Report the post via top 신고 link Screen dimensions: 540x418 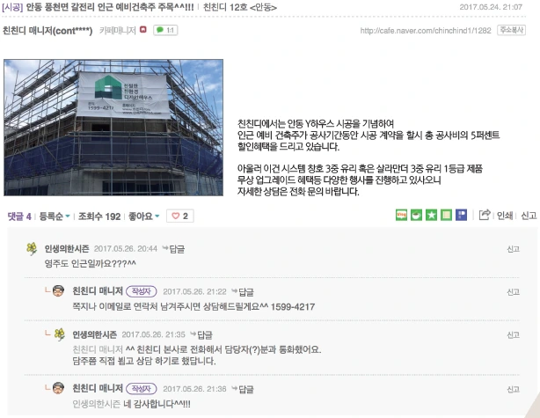(529, 216)
